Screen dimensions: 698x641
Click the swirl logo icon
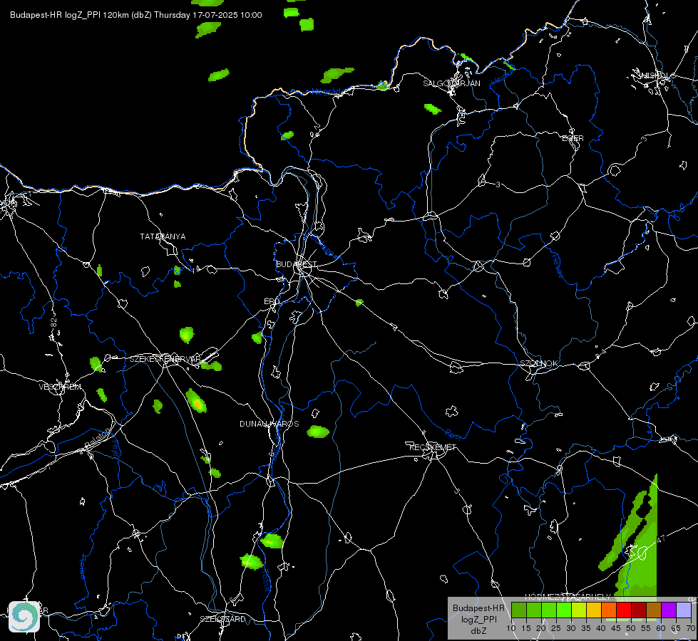pyautogui.click(x=24, y=616)
